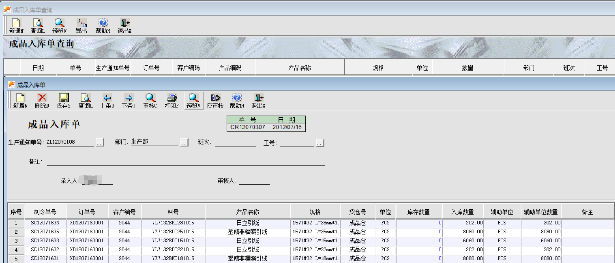Click the 入库数量 column header
The image size is (615, 263).
[462, 212]
